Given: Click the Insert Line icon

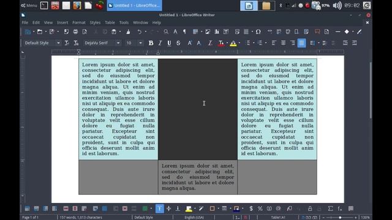Looking at the screenshot, I should click(337, 32).
